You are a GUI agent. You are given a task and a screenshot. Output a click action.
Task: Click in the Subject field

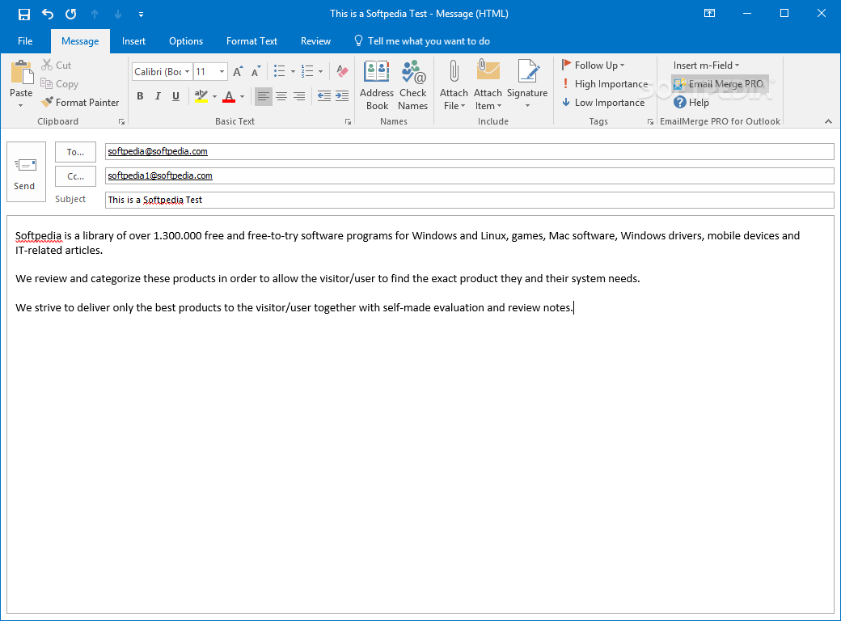tap(469, 200)
